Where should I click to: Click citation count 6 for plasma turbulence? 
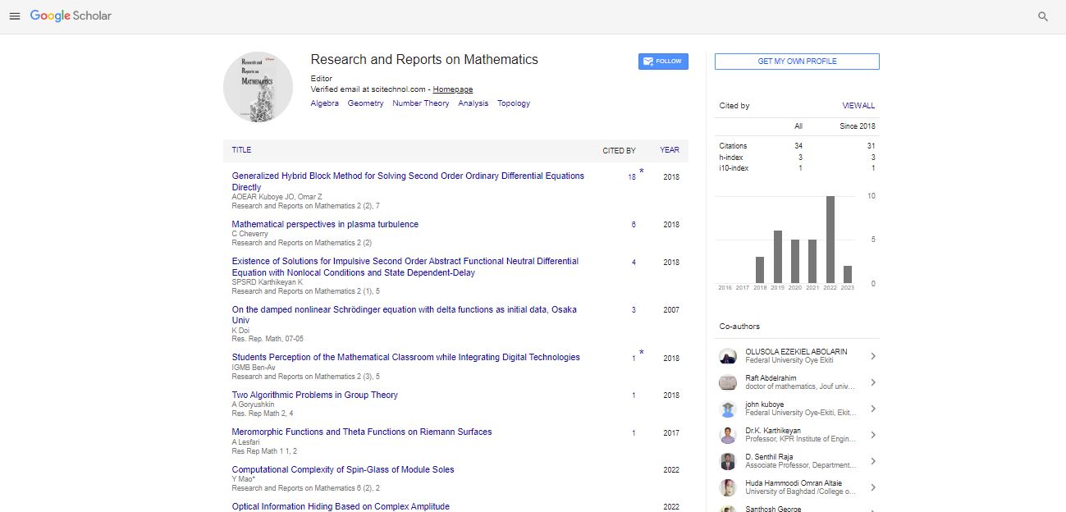pos(634,225)
